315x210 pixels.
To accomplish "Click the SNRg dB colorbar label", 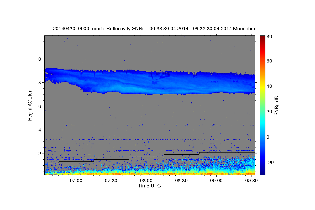I will coord(276,106).
